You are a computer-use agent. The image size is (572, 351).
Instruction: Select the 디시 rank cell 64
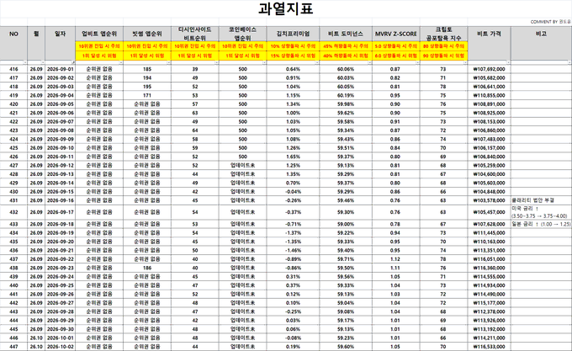[195, 130]
